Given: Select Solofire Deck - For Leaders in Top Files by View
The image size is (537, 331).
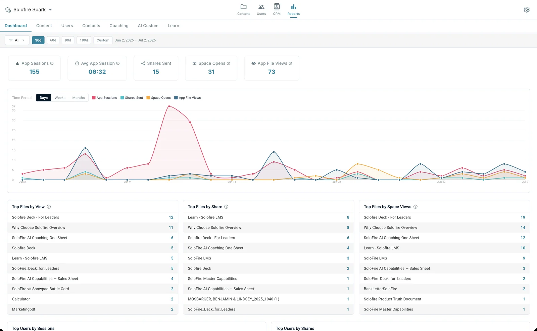Looking at the screenshot, I should click(x=93, y=218).
